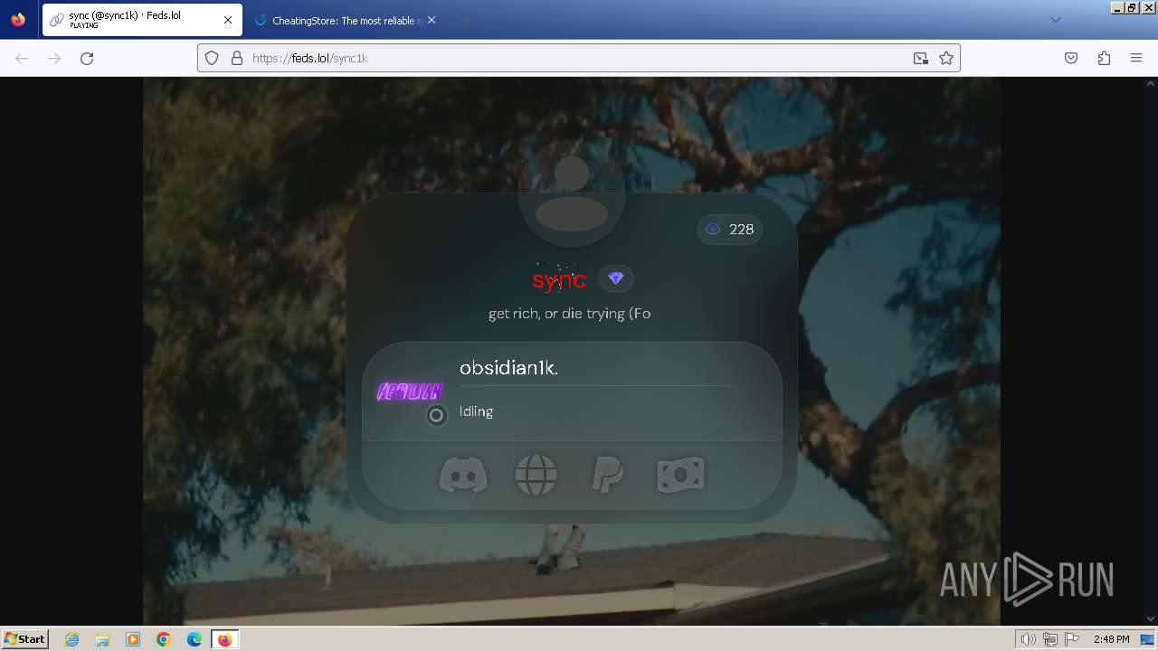Open Save to Pocket icon
Screen dimensions: 1158x651
pyautogui.click(x=1071, y=58)
